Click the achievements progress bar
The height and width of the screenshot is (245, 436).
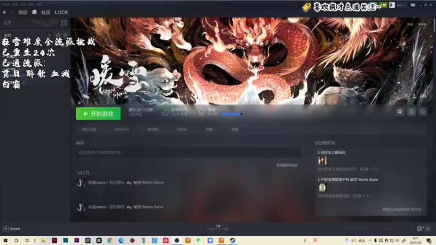pos(231,114)
